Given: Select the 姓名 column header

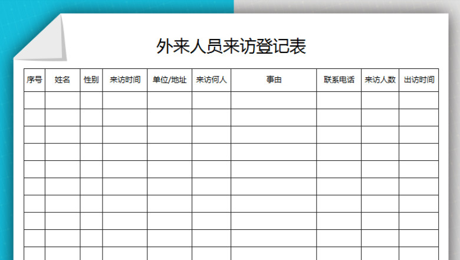Looking at the screenshot, I should (63, 80).
